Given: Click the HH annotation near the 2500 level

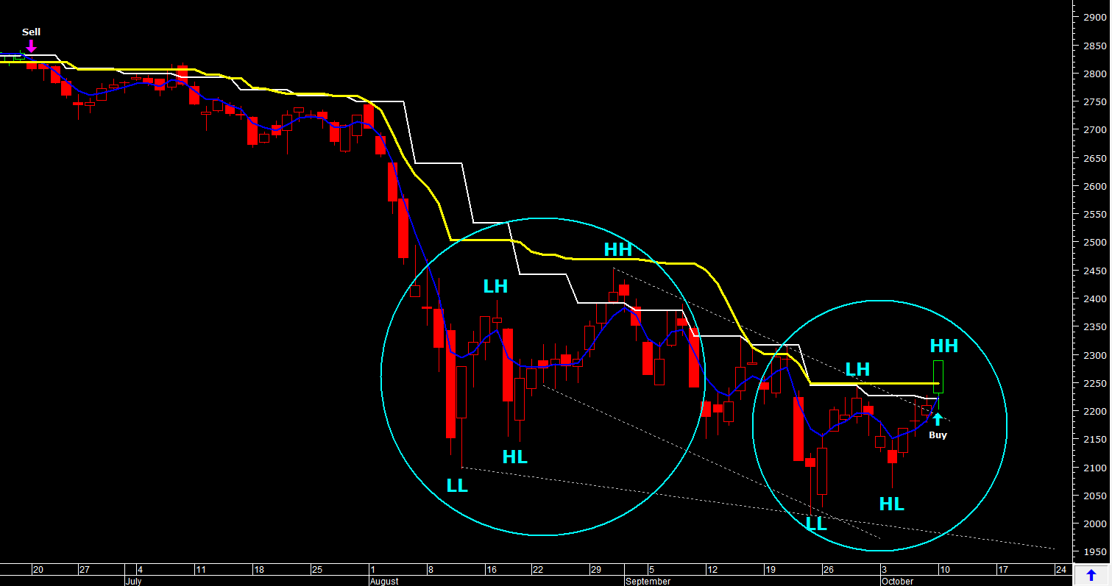Looking at the screenshot, I should point(618,250).
